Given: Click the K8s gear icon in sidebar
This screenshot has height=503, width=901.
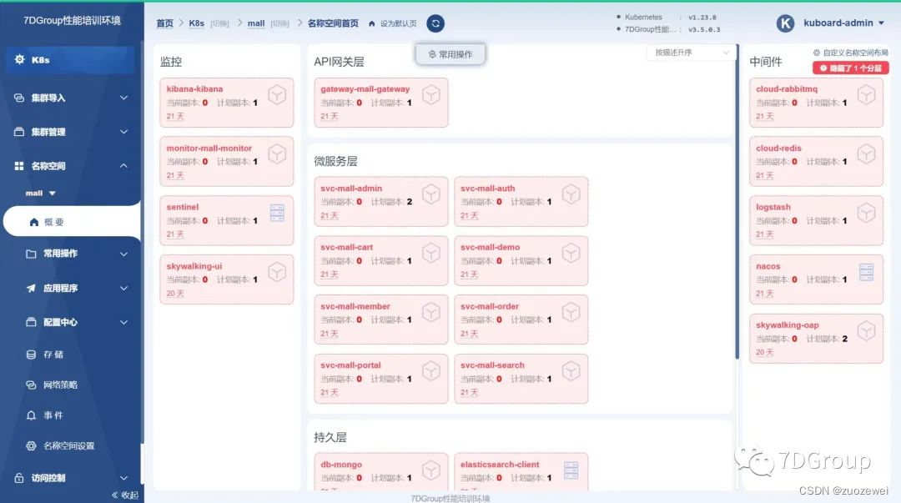Looking at the screenshot, I should point(19,59).
